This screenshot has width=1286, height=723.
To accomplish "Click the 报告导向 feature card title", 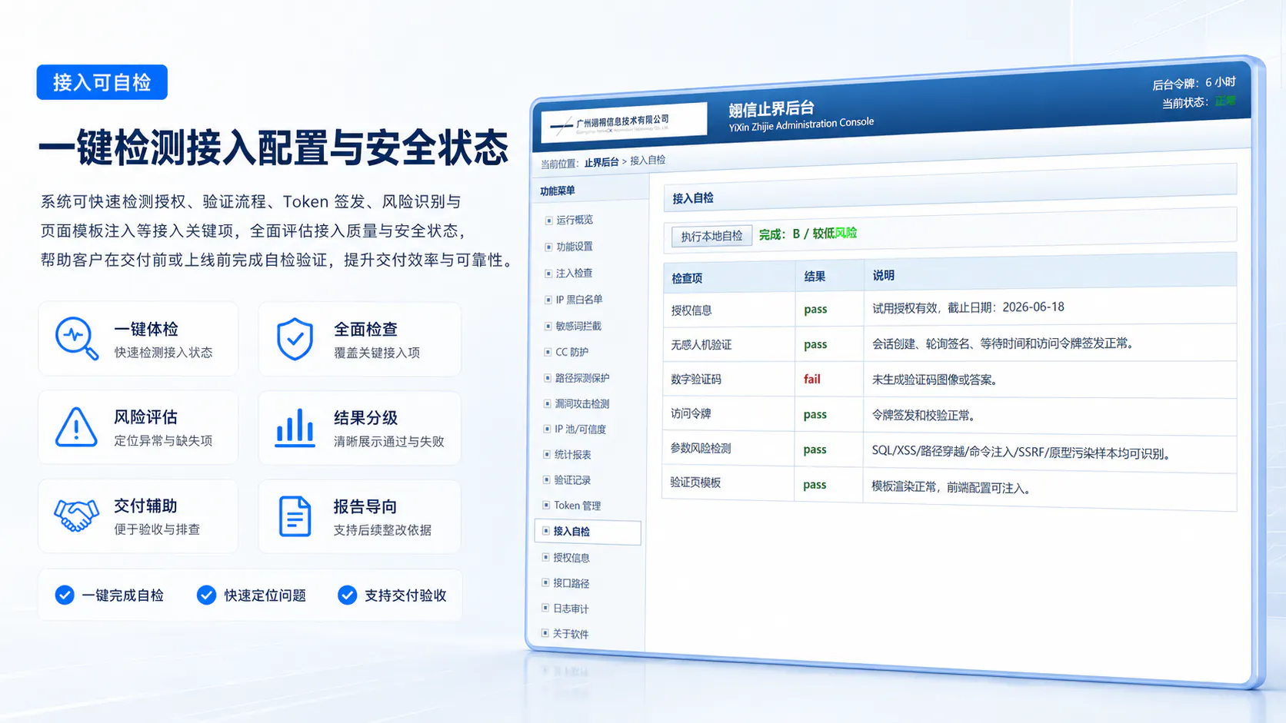I will [365, 506].
